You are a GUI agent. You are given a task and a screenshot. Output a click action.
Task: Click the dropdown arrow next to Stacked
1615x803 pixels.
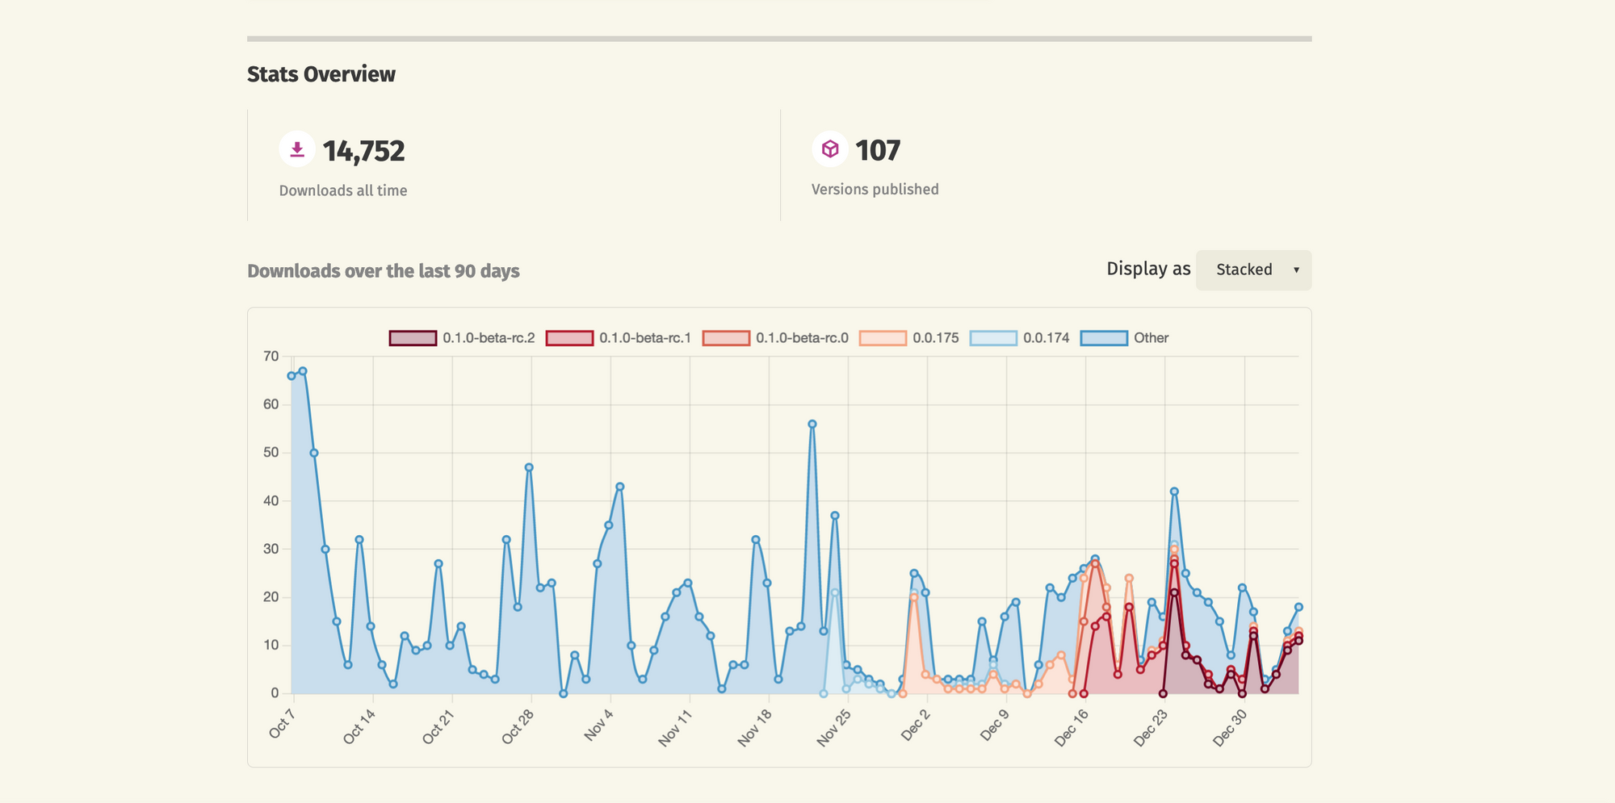click(x=1296, y=270)
